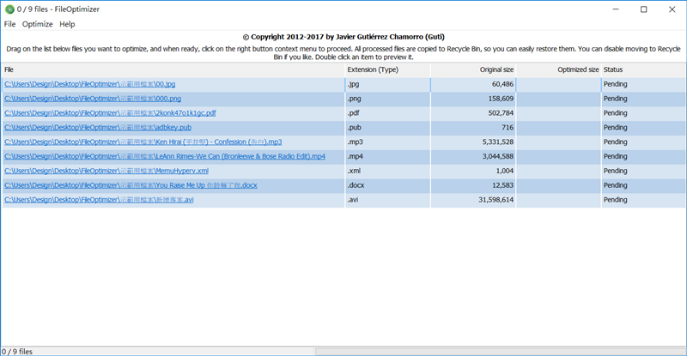Click the original size value 31,598,614
The image size is (687, 356).
[x=496, y=200]
